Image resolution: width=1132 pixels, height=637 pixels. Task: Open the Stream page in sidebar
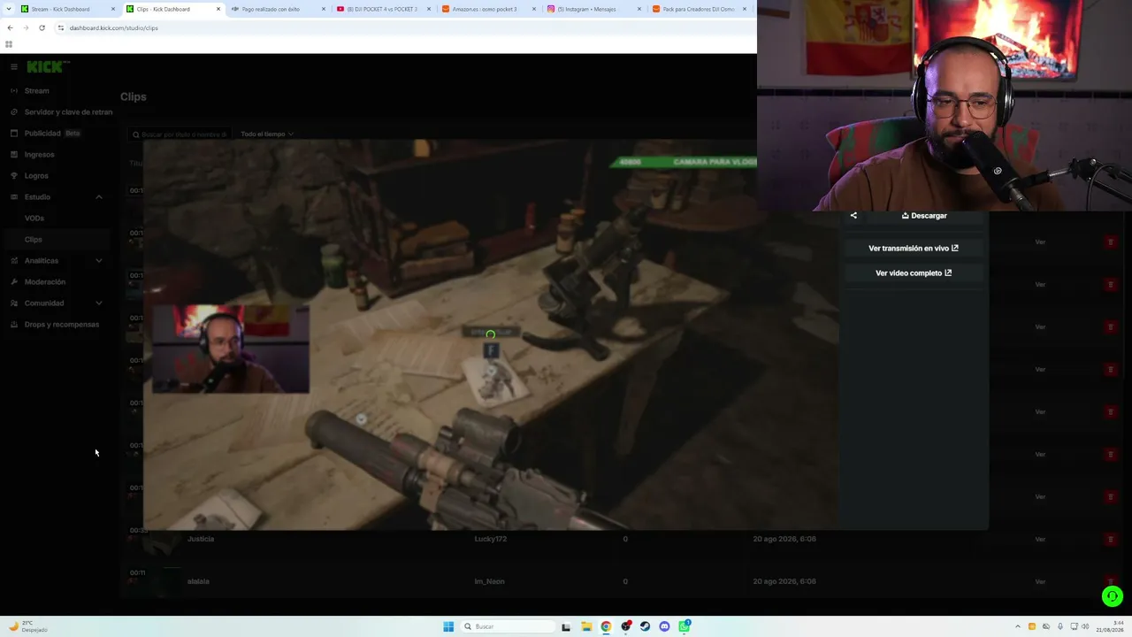coord(36,91)
